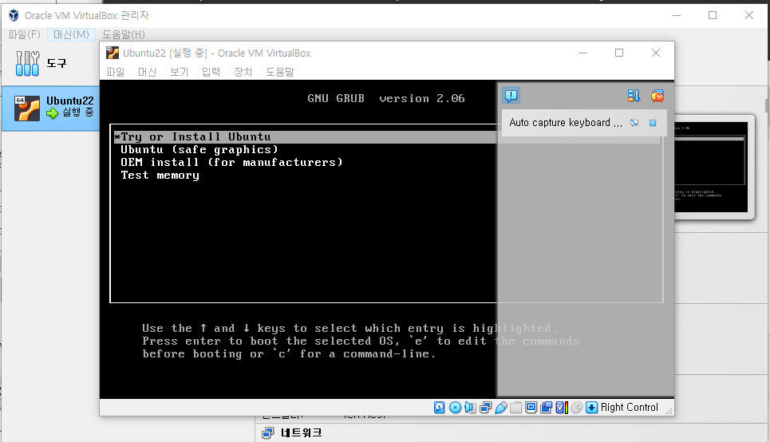Minimize the VirtualBox Manager window
Viewport: 770px width, 442px height.
tap(676, 15)
